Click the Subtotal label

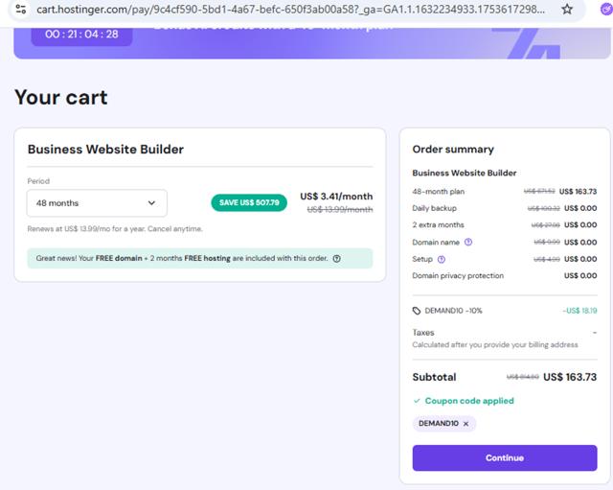[x=434, y=377]
